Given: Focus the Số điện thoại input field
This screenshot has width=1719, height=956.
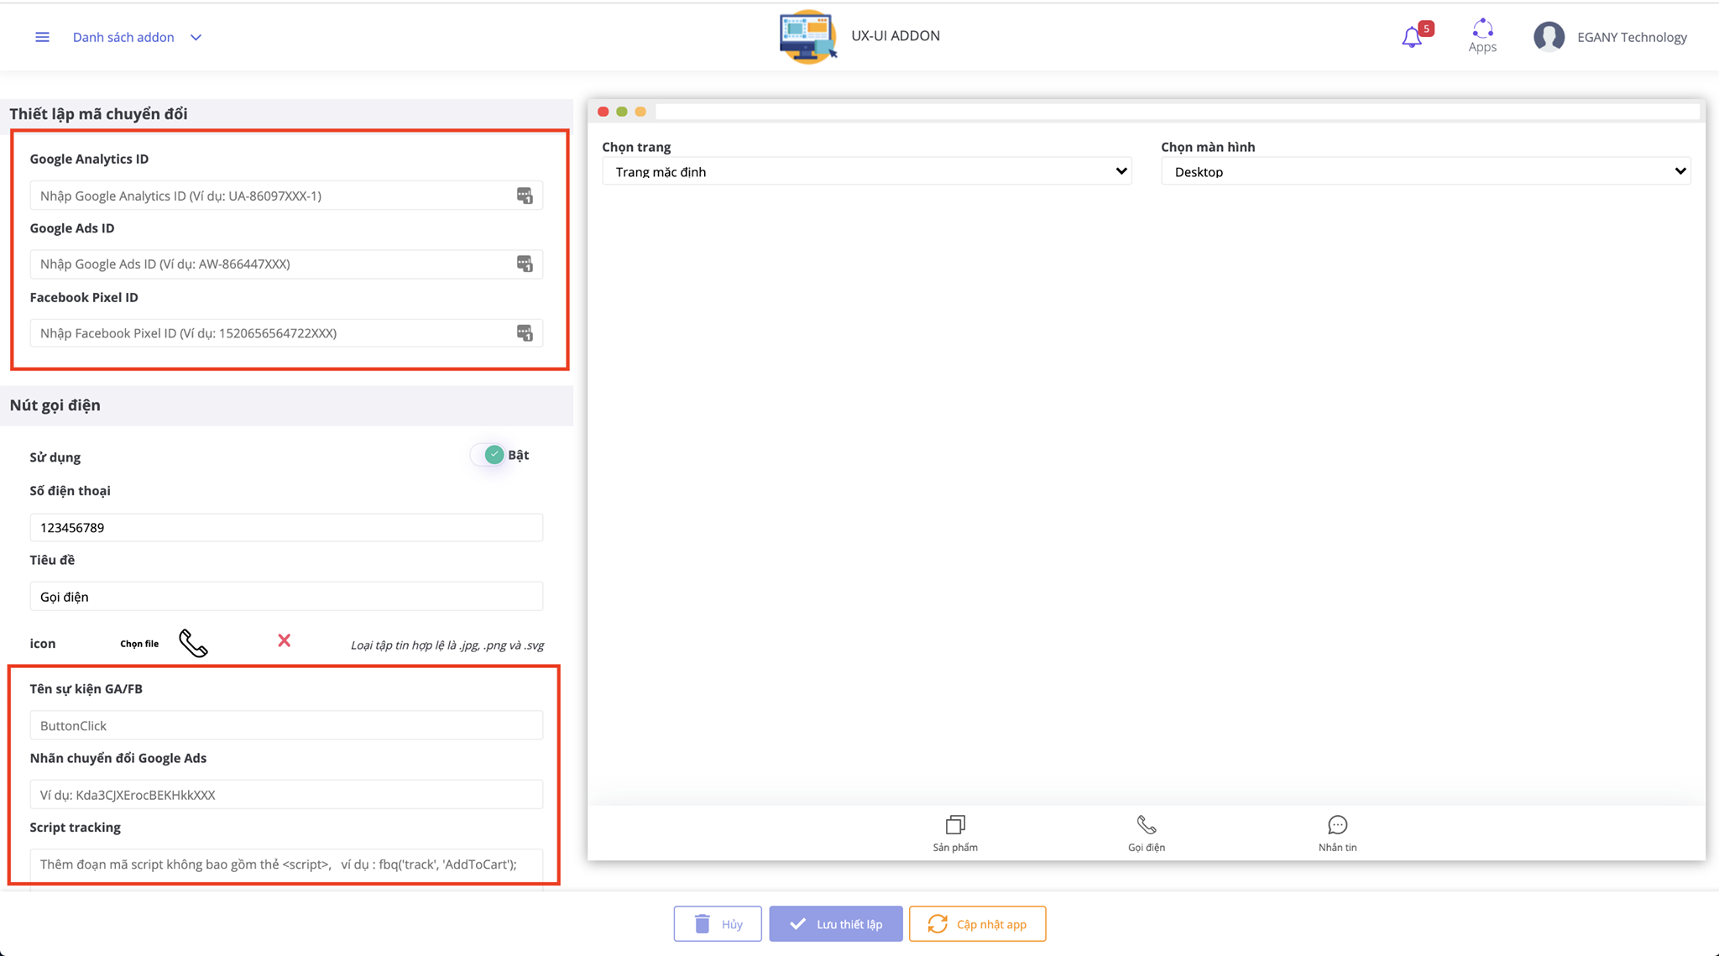Looking at the screenshot, I should [x=286, y=528].
